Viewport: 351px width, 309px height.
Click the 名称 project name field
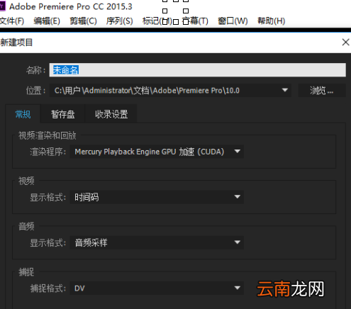(x=197, y=70)
